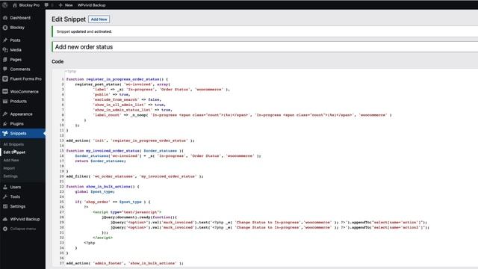
Task: Open Import submenu link
Action: pos(9,168)
